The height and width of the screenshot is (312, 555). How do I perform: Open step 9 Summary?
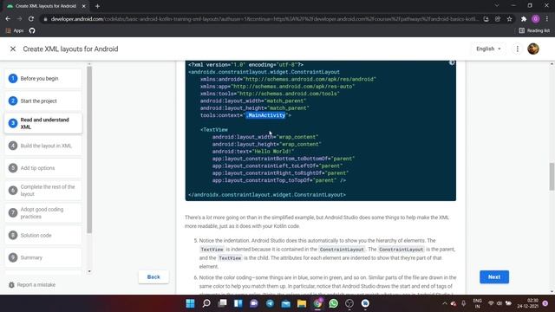pos(43,257)
